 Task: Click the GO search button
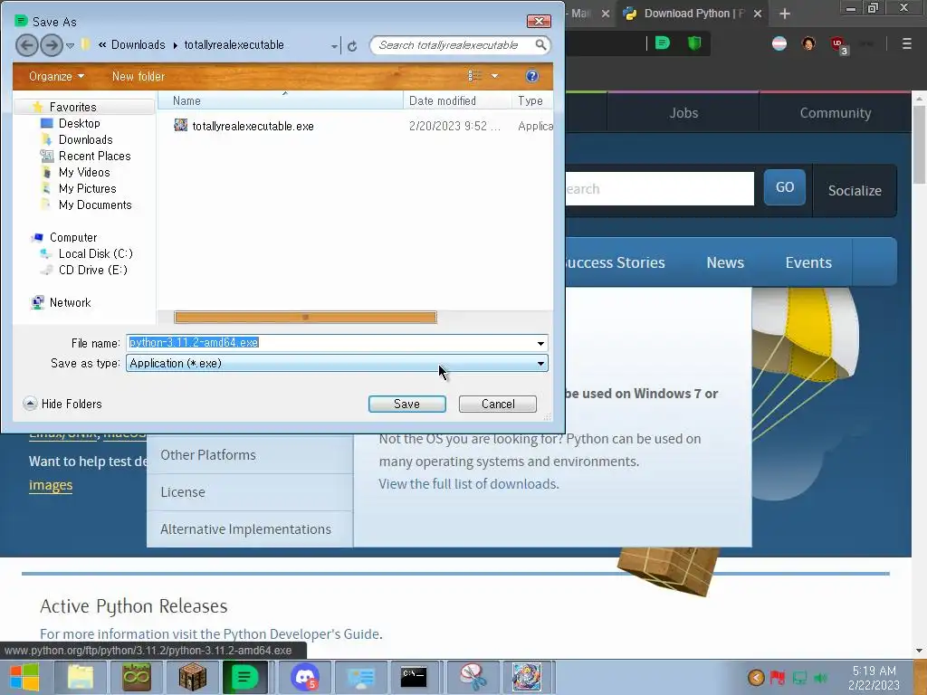pyautogui.click(x=785, y=187)
